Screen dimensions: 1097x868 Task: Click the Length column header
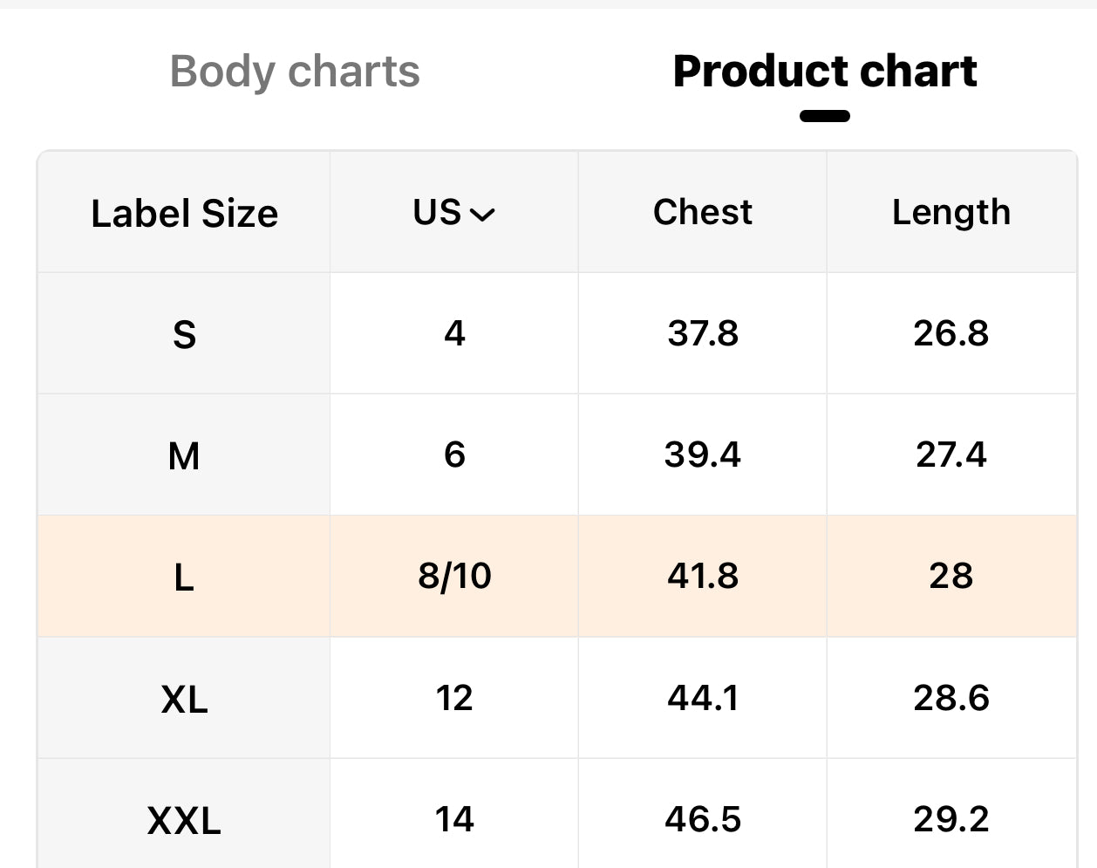[951, 212]
